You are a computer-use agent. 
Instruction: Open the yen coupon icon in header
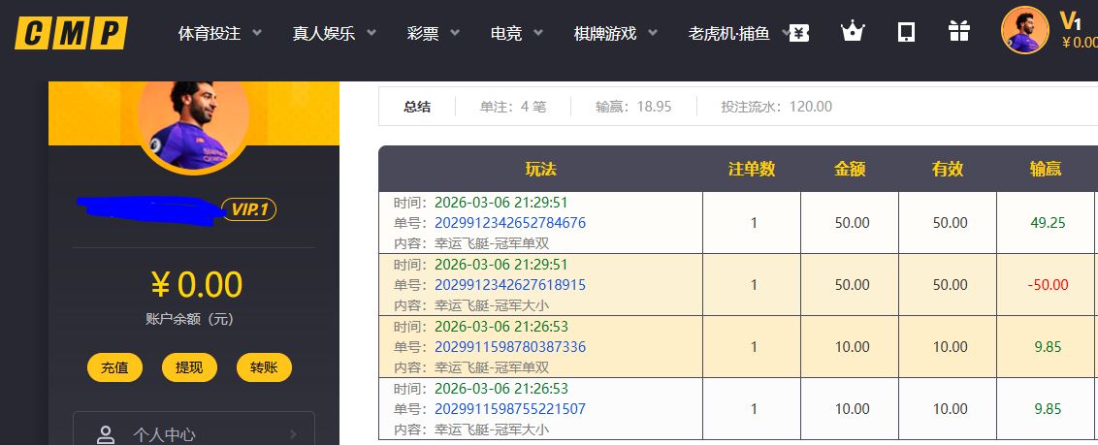tap(798, 32)
